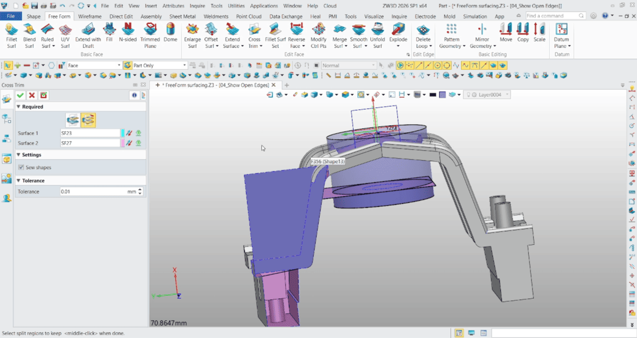
Task: Click the Delete Loop tool
Action: [423, 35]
